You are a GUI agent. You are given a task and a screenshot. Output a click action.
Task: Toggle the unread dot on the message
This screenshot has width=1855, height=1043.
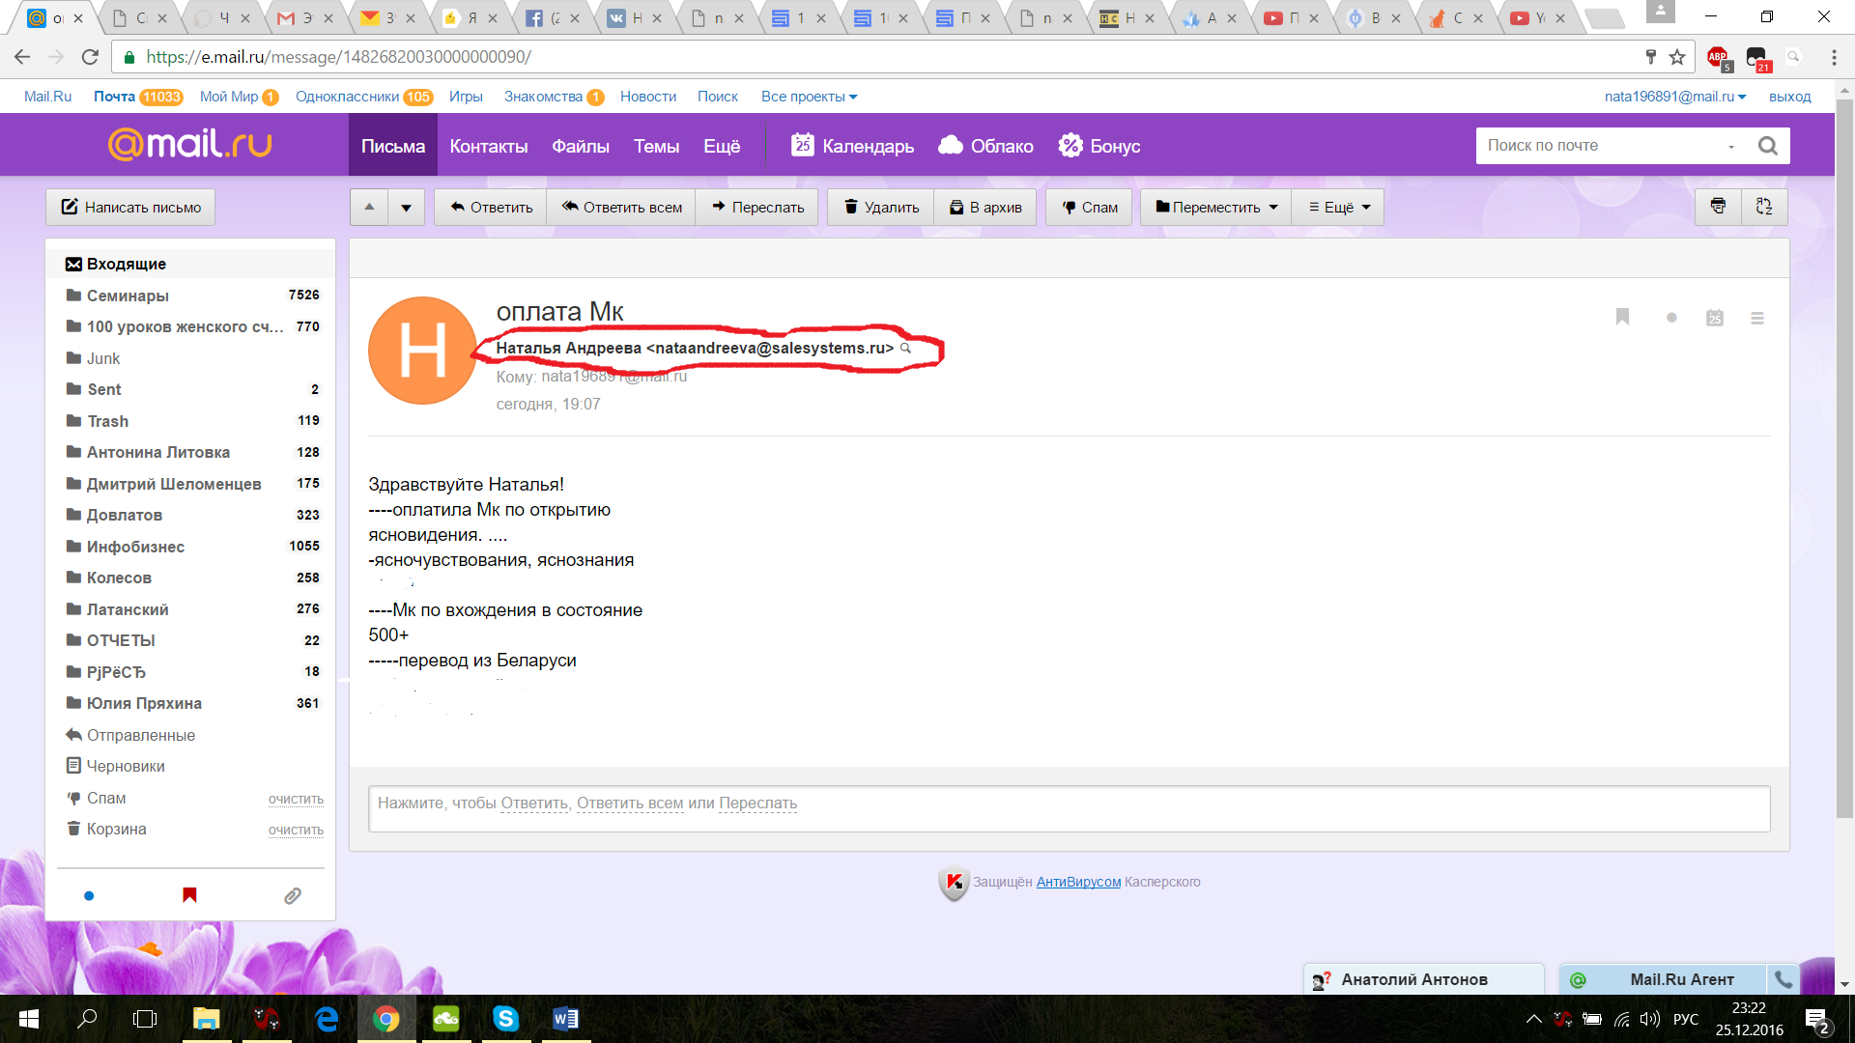pos(1671,318)
